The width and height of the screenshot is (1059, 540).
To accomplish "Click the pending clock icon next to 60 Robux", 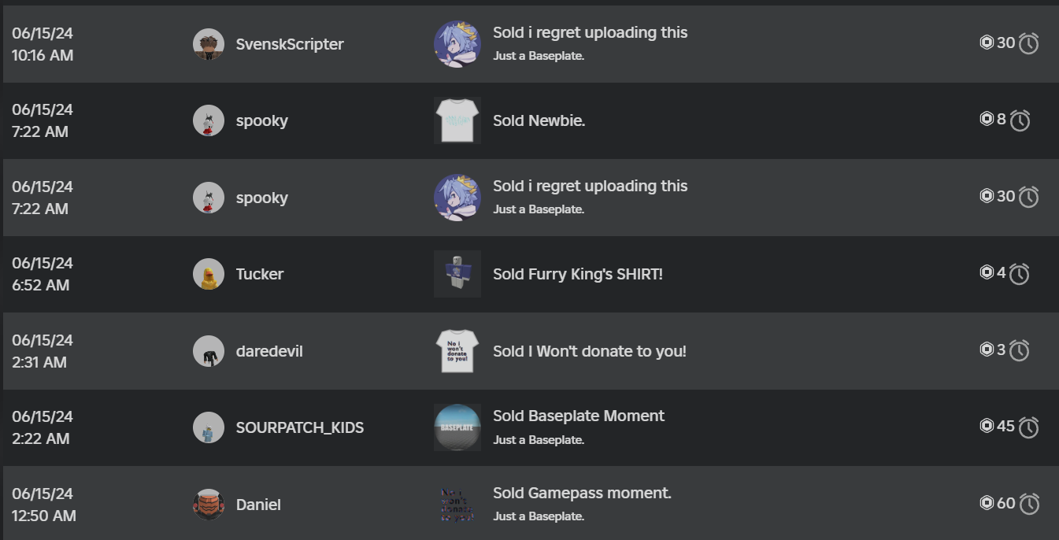I will point(1029,504).
